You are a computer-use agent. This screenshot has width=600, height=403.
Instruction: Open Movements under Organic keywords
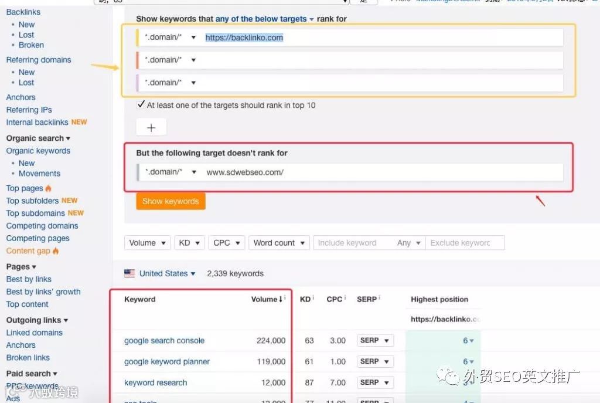tap(39, 174)
